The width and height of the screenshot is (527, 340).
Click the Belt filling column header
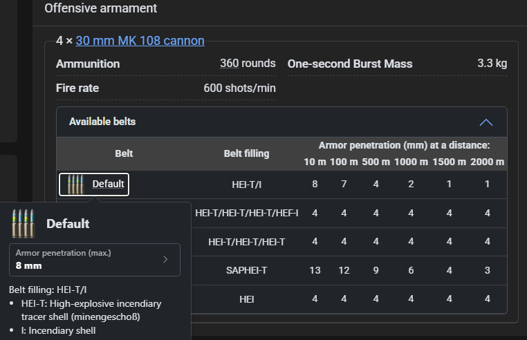pyautogui.click(x=246, y=153)
